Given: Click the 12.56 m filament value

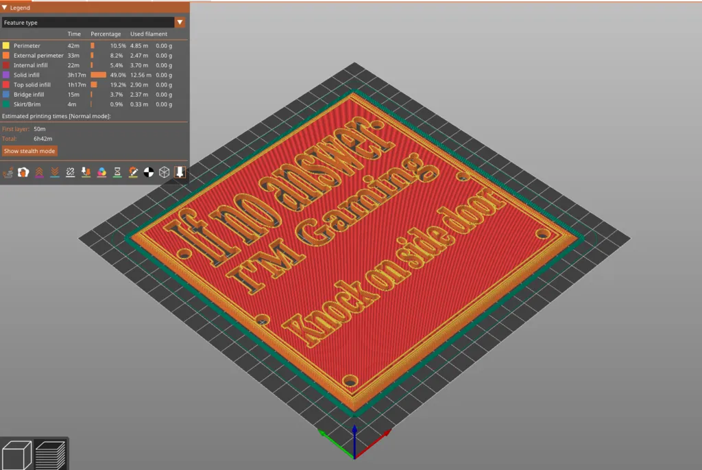Looking at the screenshot, I should (141, 75).
